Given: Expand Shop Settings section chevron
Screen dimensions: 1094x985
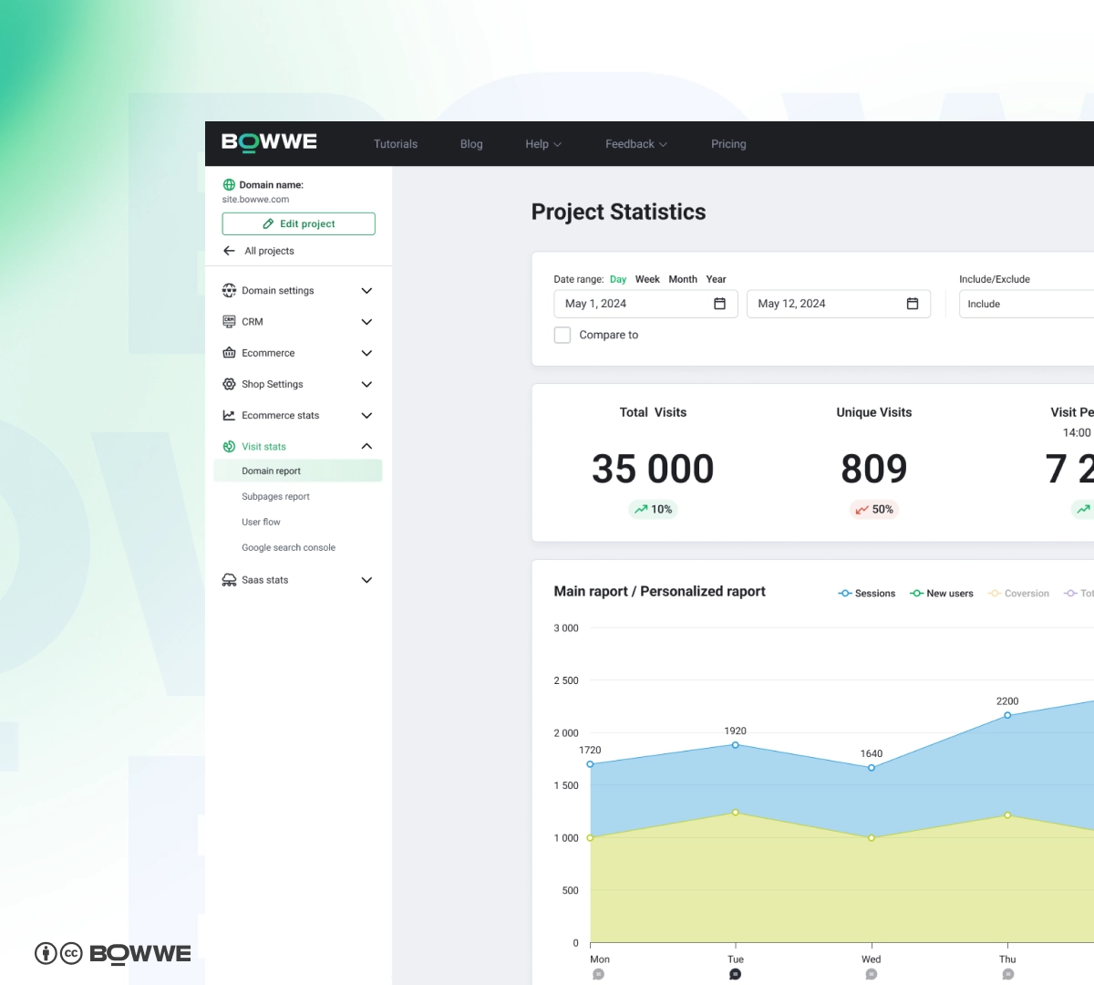Looking at the screenshot, I should [x=366, y=384].
